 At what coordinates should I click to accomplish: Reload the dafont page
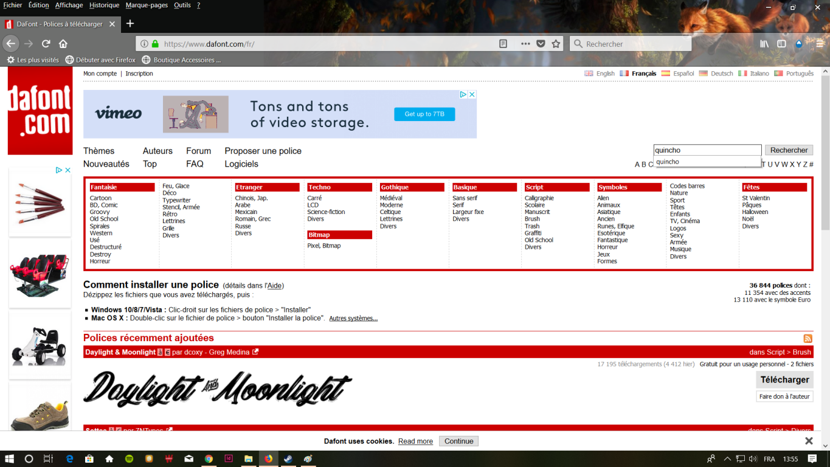tap(46, 44)
